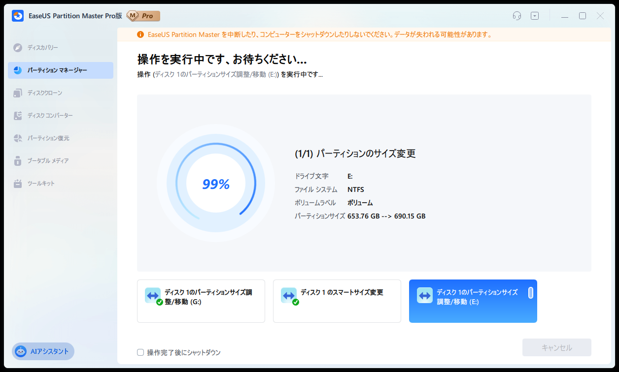The image size is (619, 372).
Task: Click the orange data-loss warning banner text
Action: tap(320, 34)
